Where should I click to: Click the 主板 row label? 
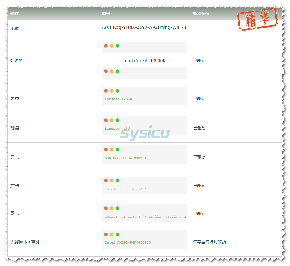tap(14, 29)
